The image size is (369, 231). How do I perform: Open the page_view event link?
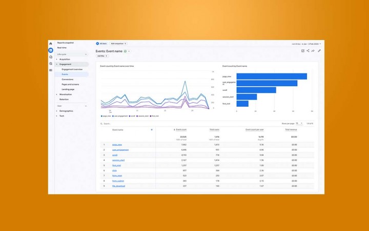coord(117,145)
